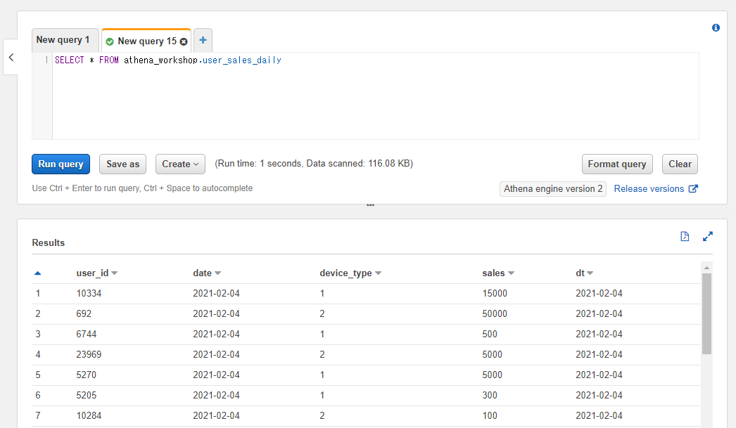This screenshot has width=736, height=428.
Task: Click the Results heading
Action: coord(49,243)
